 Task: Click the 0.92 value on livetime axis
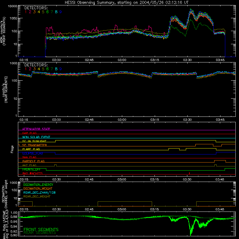point(14,231)
